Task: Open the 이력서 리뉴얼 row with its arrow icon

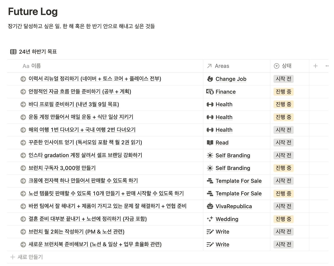Action: click(x=23, y=79)
